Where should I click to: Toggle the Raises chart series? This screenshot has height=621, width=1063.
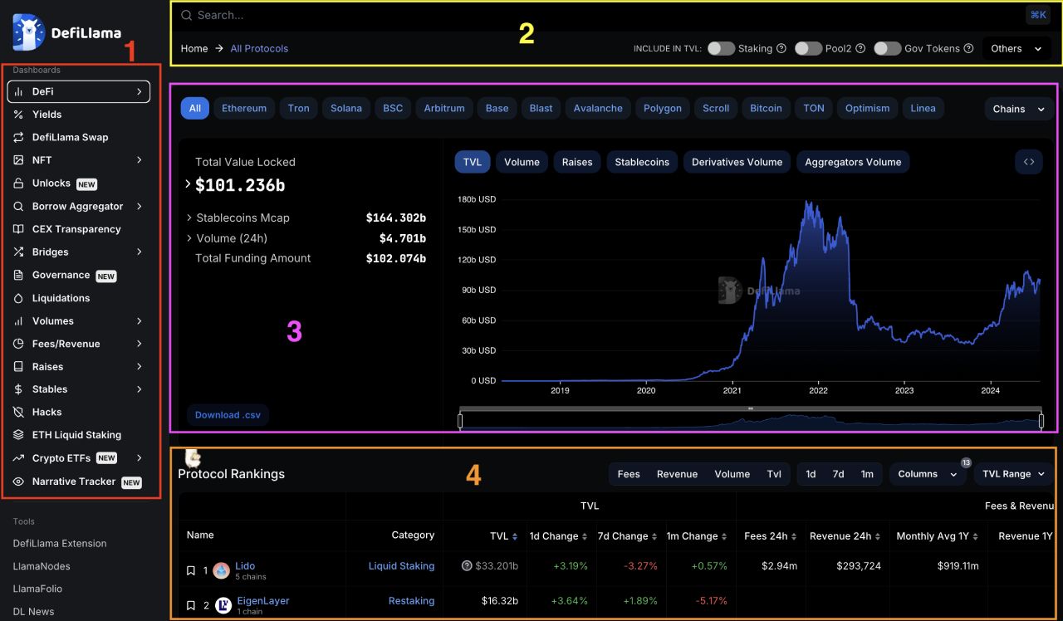pos(577,162)
